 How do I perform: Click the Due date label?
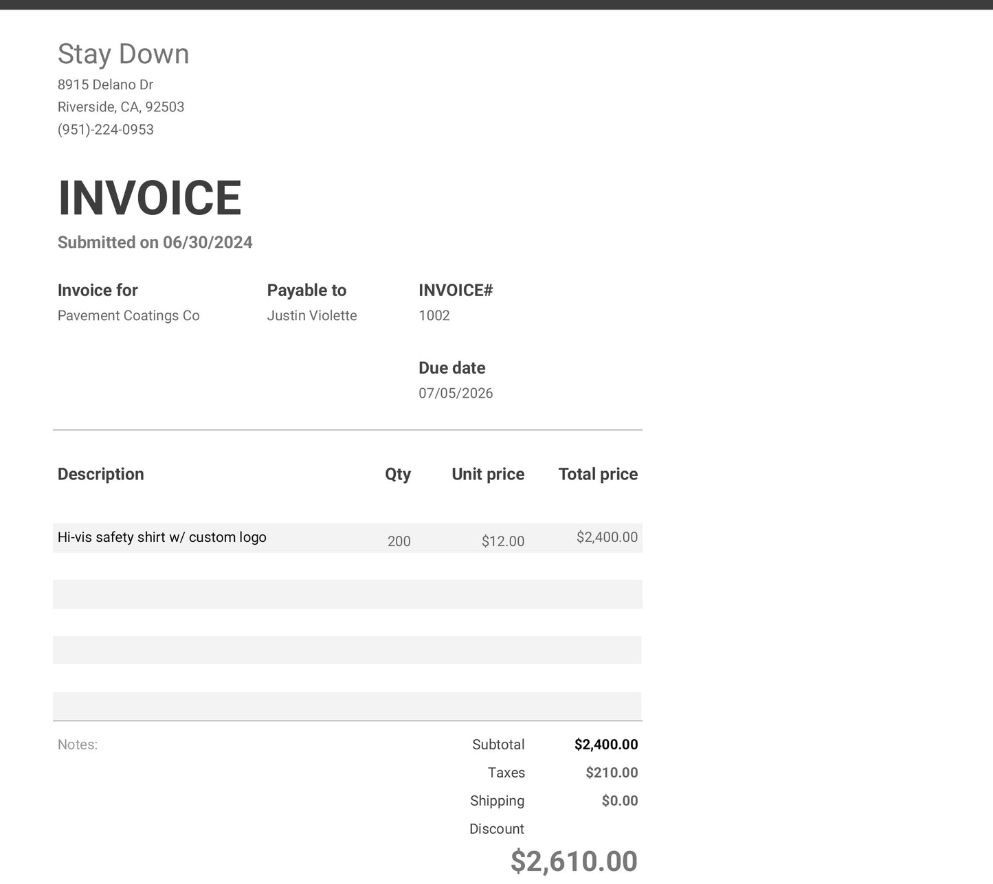coord(451,368)
